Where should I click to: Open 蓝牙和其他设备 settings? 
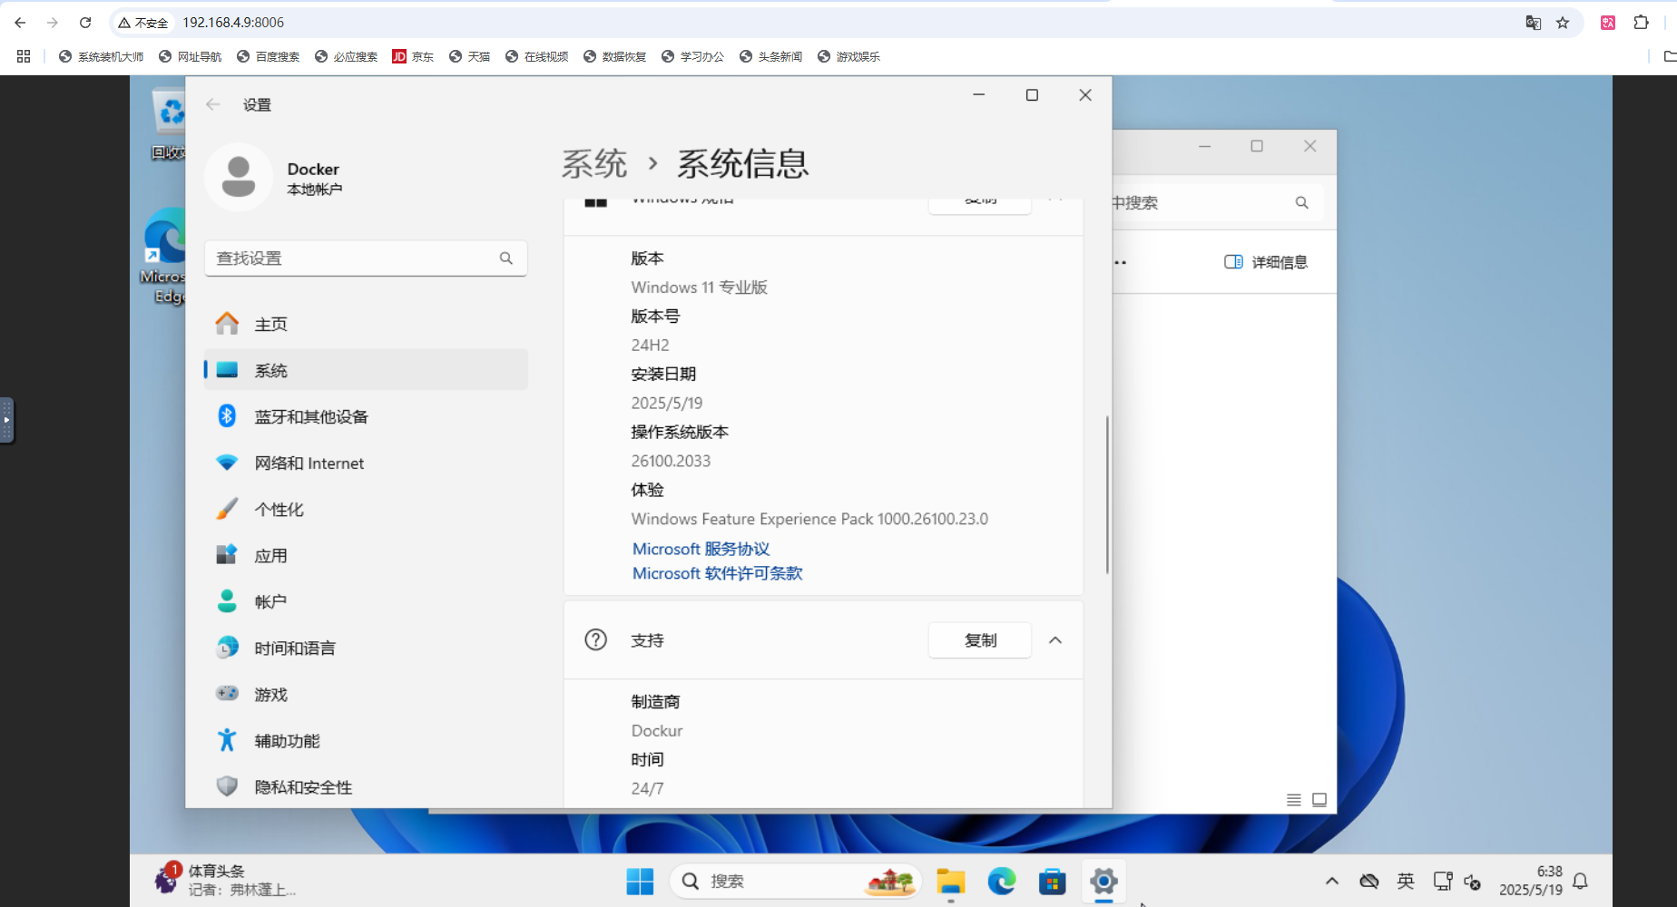click(x=366, y=416)
